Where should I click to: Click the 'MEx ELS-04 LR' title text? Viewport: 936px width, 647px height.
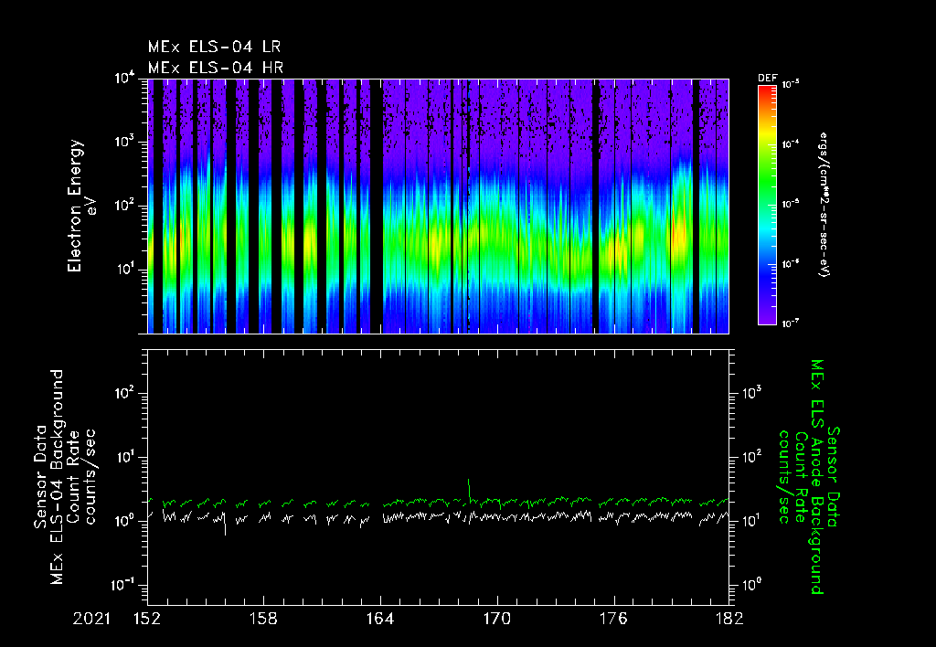[x=214, y=47]
